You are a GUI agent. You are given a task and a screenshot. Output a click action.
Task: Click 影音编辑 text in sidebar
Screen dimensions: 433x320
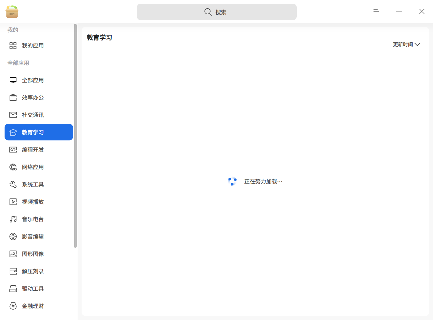pyautogui.click(x=33, y=237)
